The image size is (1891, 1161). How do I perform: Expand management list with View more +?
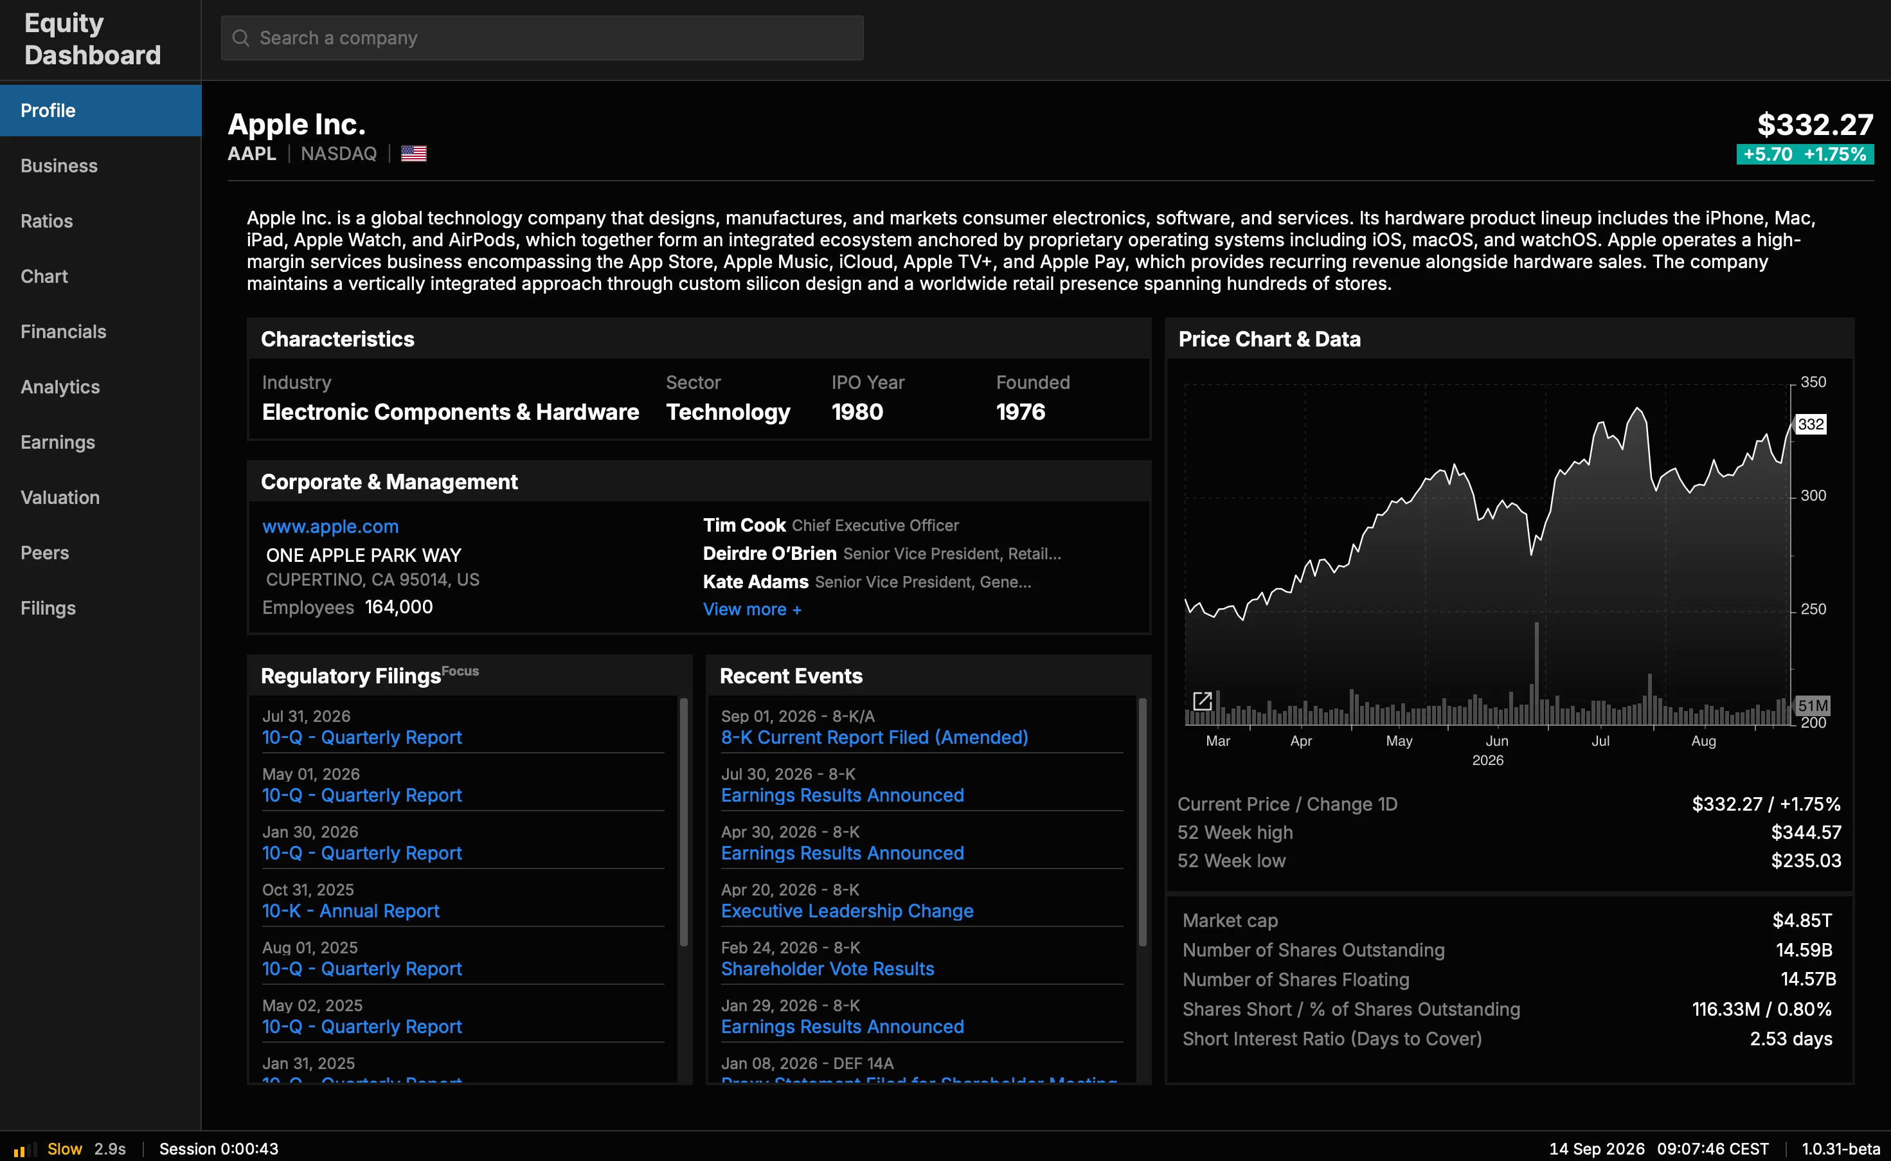(x=753, y=609)
